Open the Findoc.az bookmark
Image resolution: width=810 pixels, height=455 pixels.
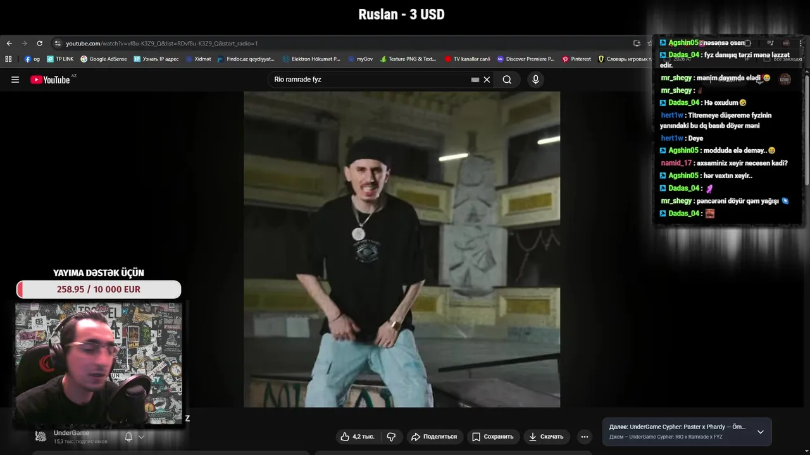246,59
